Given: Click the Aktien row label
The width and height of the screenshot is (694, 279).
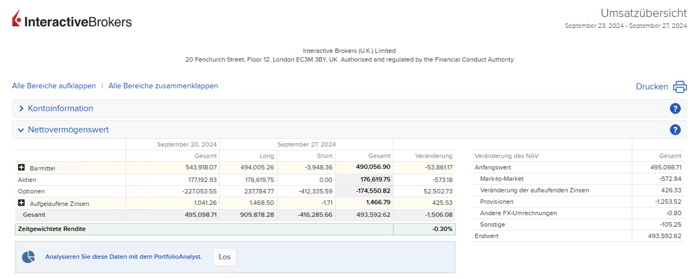Looking at the screenshot, I should 27,180.
